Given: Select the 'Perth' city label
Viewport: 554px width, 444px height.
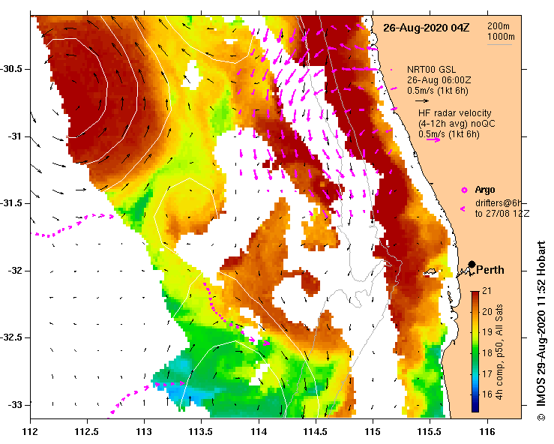Looking at the screenshot, I should click(x=490, y=270).
